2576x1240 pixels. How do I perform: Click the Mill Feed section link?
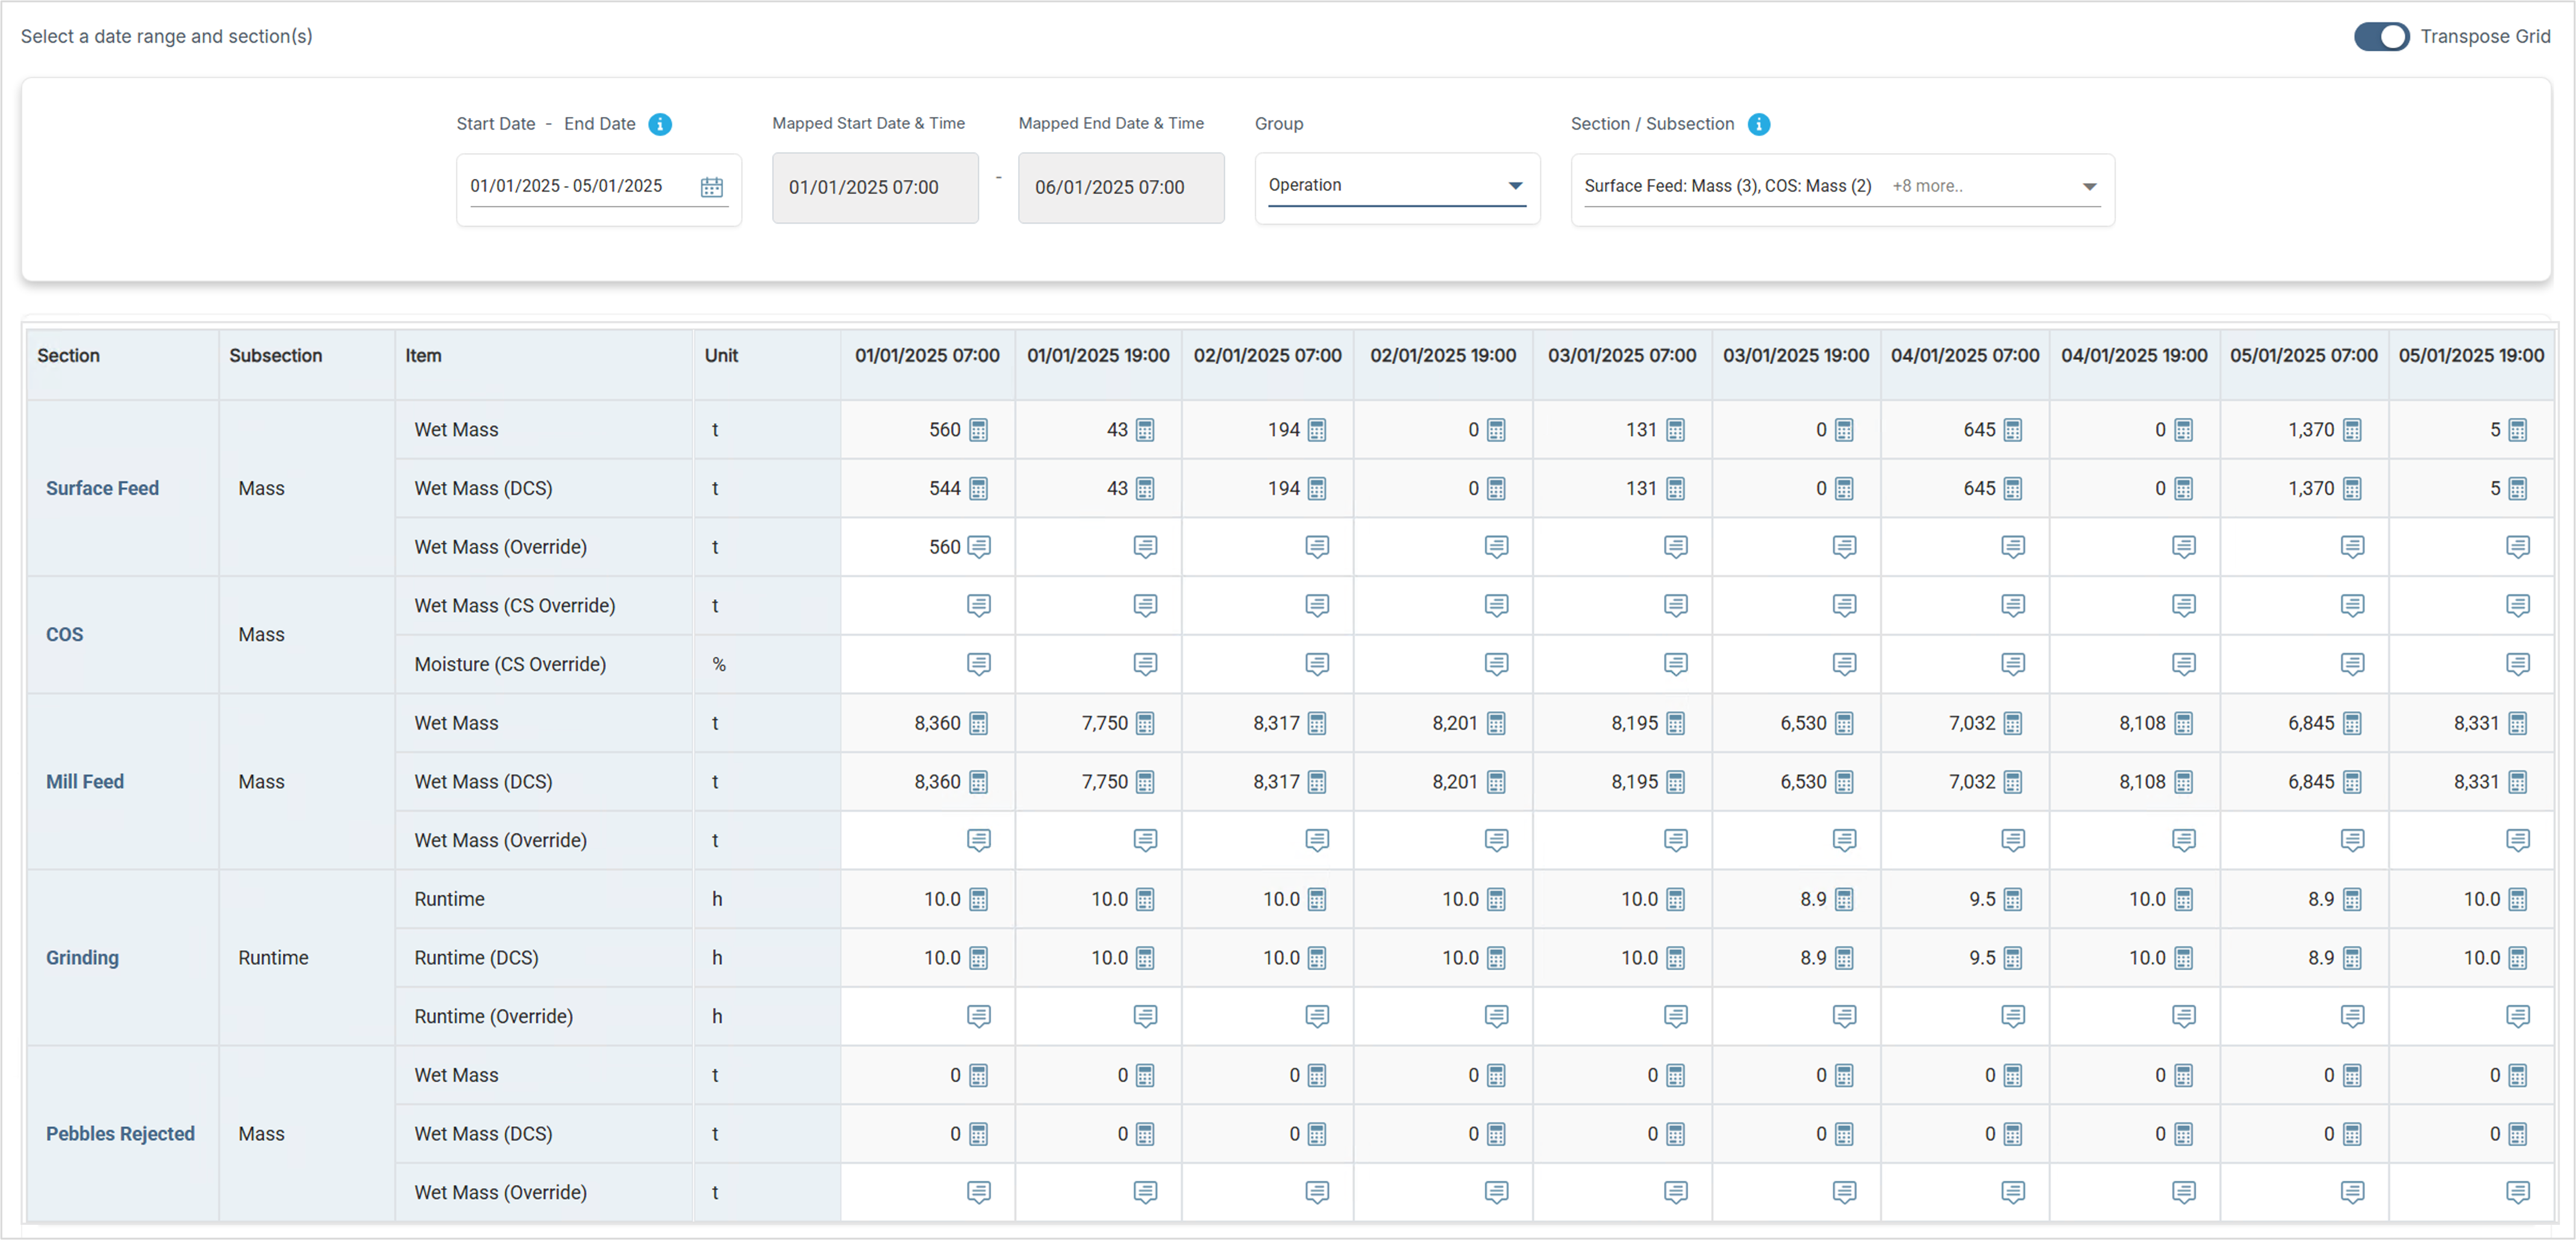85,781
